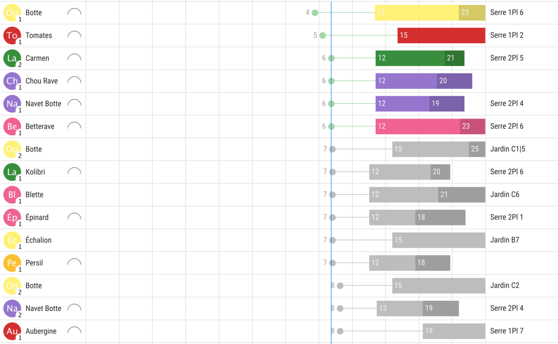Click the Jardin B7 location label

point(505,240)
